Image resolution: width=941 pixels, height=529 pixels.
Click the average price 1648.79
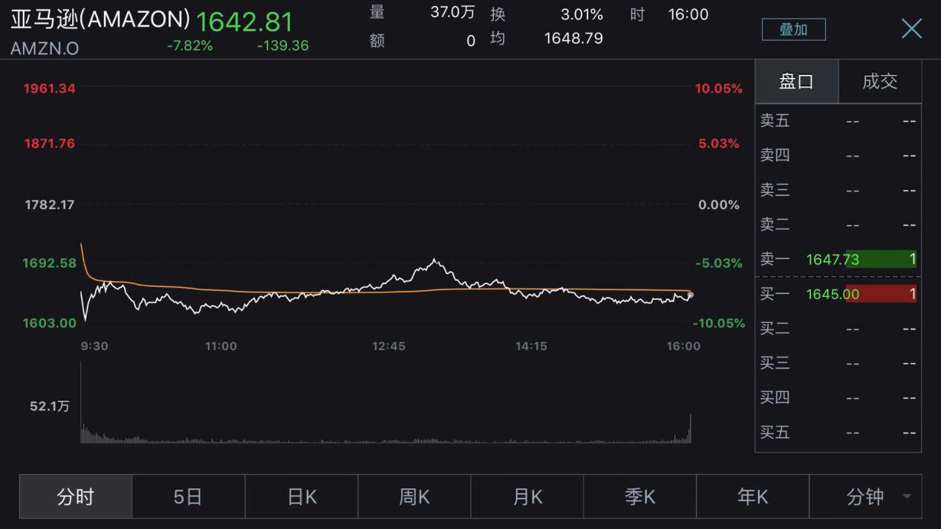point(573,38)
